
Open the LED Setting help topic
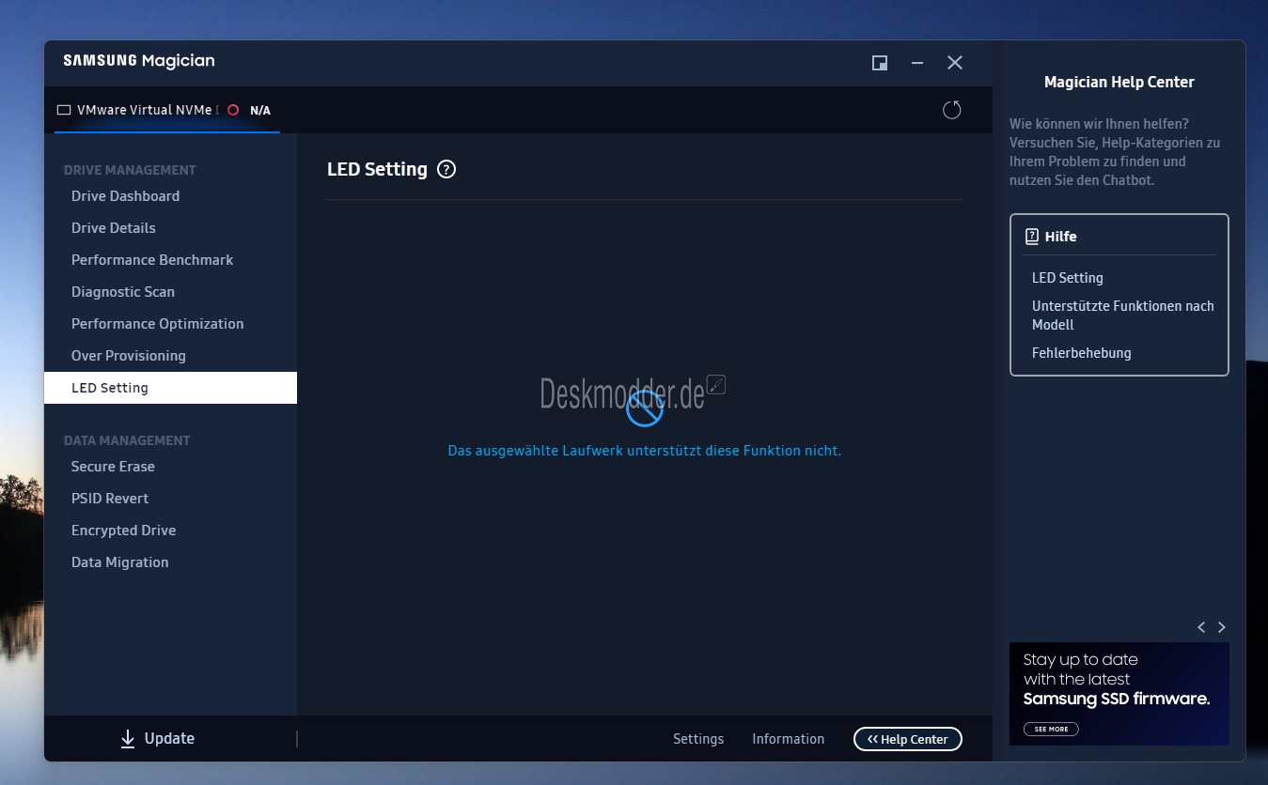[x=1067, y=278]
